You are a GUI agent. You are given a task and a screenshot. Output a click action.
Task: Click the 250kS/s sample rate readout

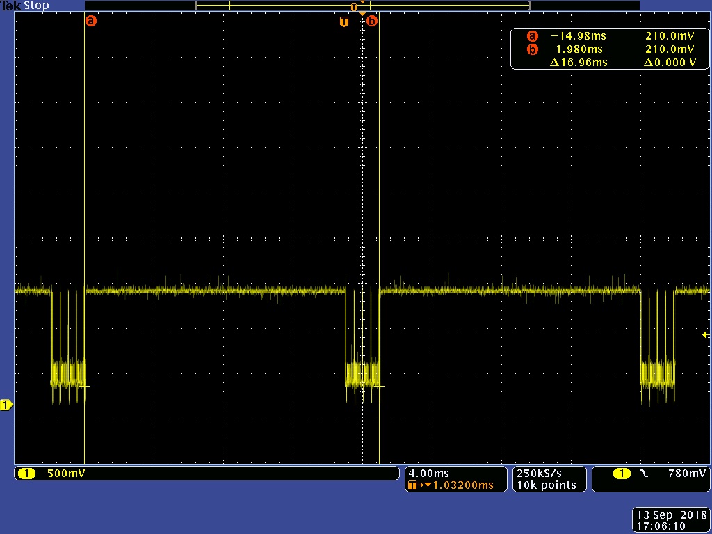pos(540,473)
